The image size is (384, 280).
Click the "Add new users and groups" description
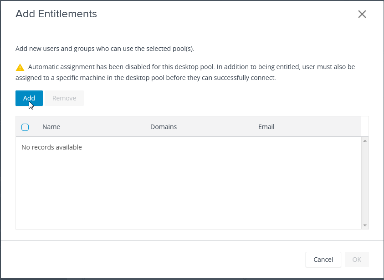pos(105,49)
